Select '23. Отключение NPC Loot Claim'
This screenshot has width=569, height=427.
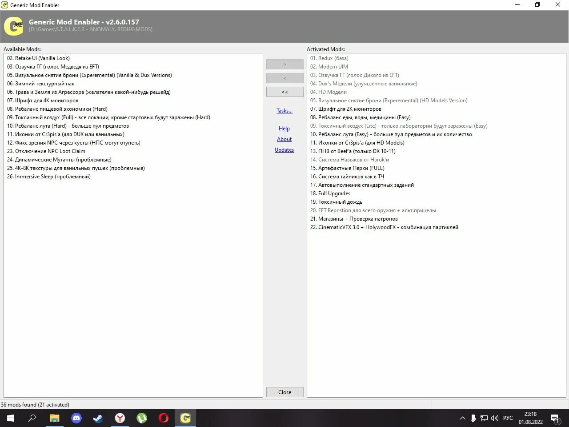[x=46, y=151]
